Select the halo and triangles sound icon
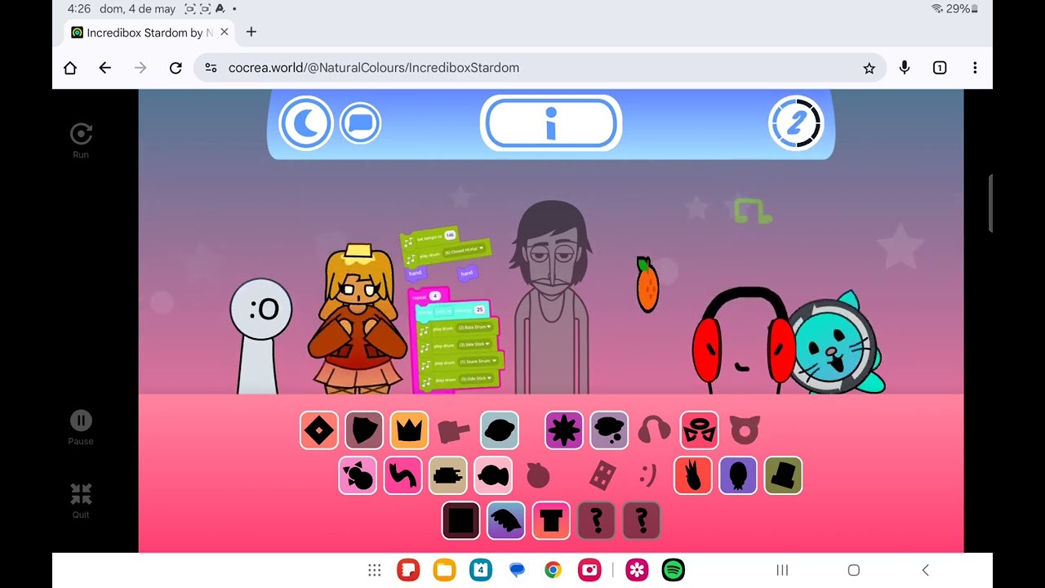Screen dimensions: 1045x588 click(x=700, y=430)
